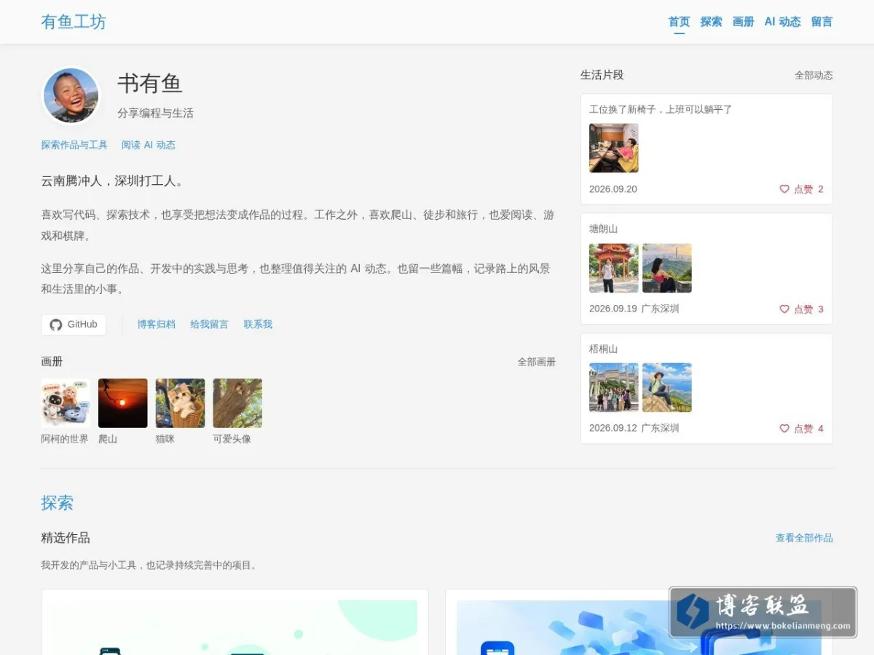Go to the 探索 navigation tab
This screenshot has height=655, width=874.
711,22
